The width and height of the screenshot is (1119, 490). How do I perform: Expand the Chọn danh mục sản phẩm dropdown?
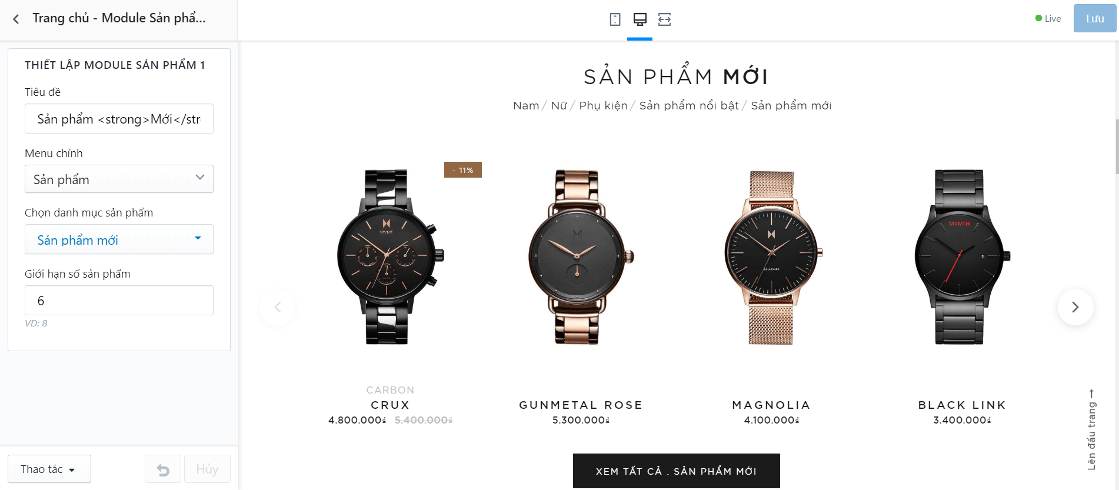119,239
